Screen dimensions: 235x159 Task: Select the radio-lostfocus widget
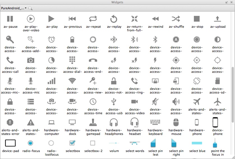click(51, 143)
